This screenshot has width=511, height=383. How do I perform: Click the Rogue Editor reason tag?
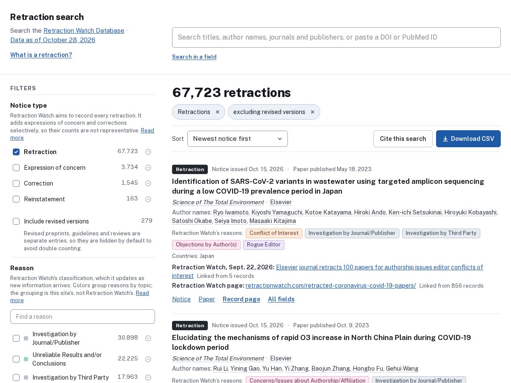(x=264, y=245)
